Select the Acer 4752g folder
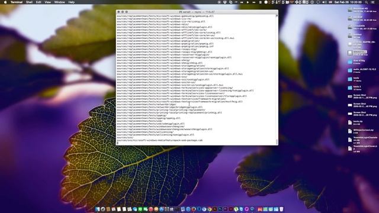This screenshot has height=213, width=379. click(350, 62)
